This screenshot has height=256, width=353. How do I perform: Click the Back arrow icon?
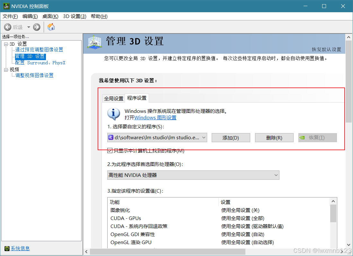click(8, 27)
